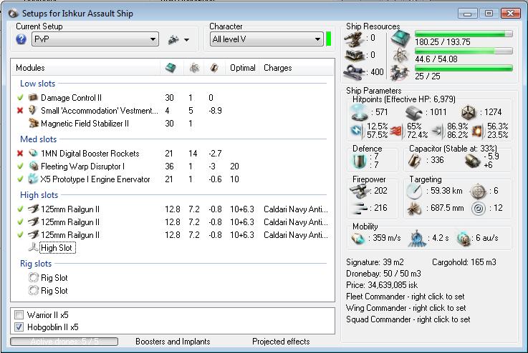Toggle the first 125mm Railgun II checkmark

click(x=20, y=209)
